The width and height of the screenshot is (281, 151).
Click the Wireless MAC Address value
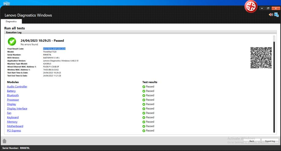click(x=51, y=70)
